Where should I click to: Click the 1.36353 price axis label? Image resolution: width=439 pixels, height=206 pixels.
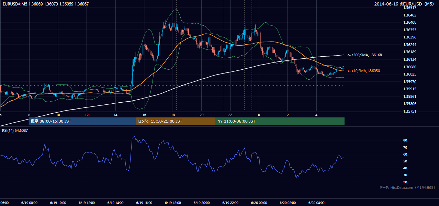(x=410, y=30)
